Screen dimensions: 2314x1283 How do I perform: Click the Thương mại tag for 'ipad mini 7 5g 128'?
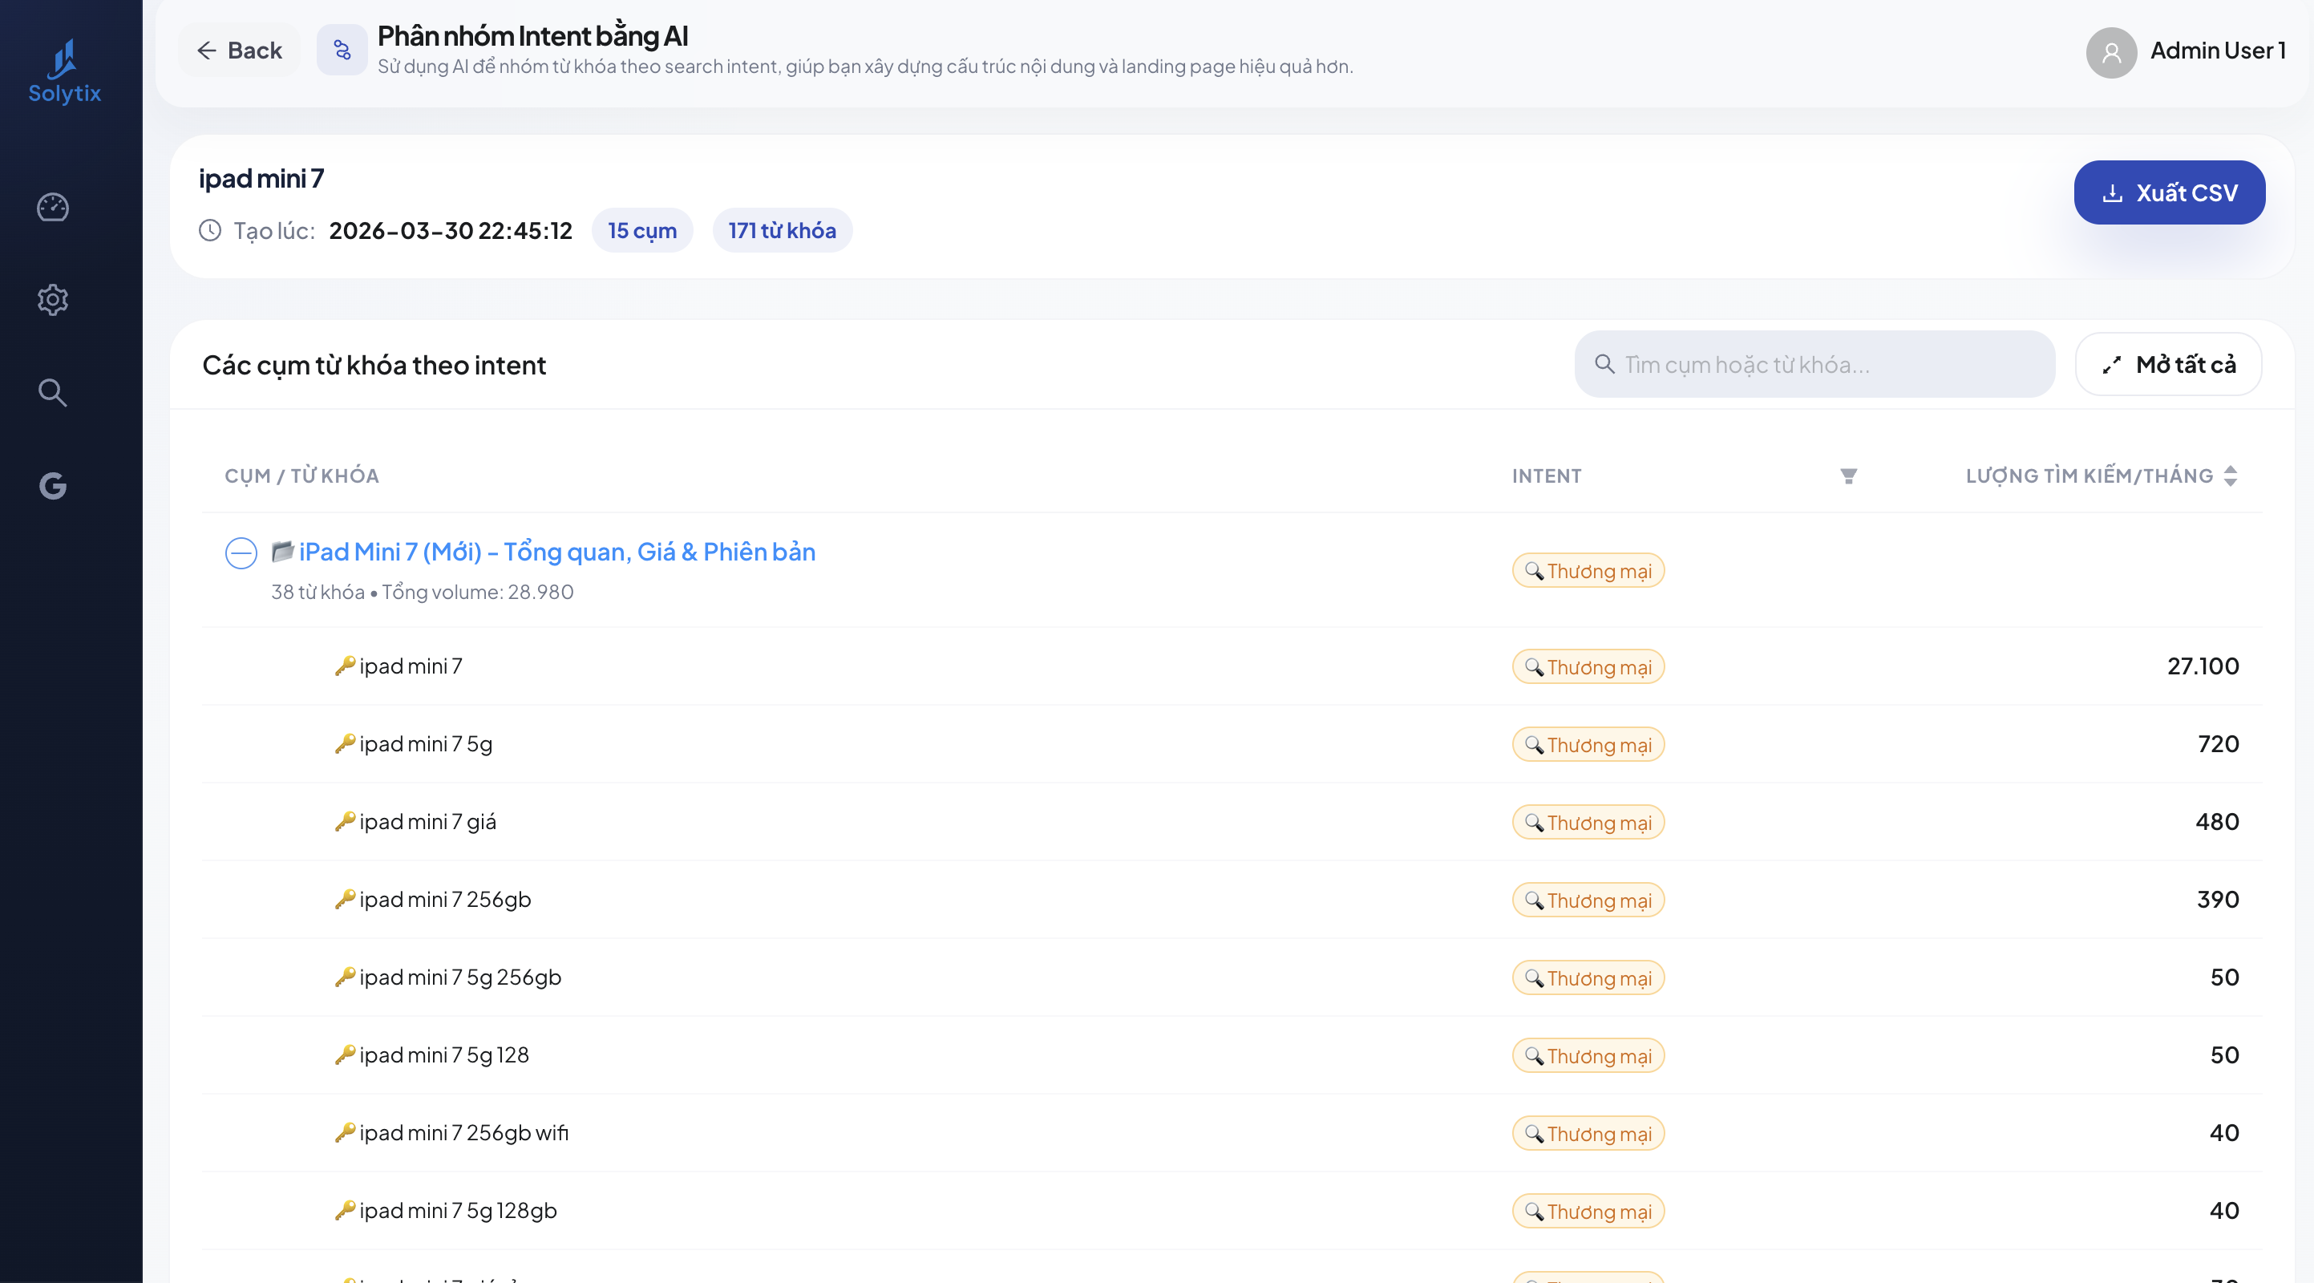[1588, 1056]
